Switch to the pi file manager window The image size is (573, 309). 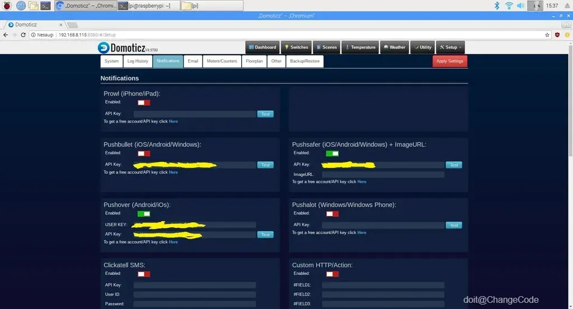pyautogui.click(x=212, y=6)
